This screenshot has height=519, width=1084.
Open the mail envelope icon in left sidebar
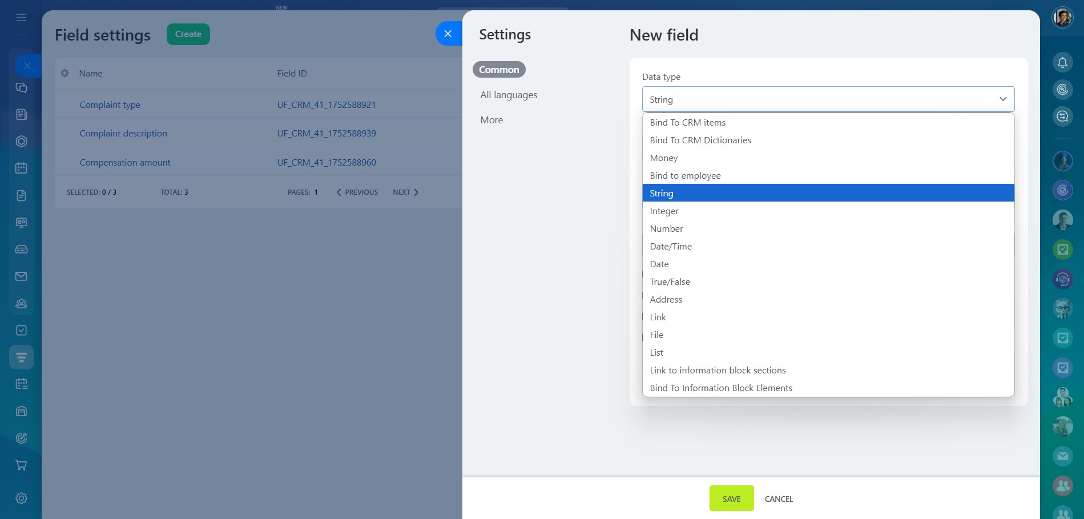point(21,276)
